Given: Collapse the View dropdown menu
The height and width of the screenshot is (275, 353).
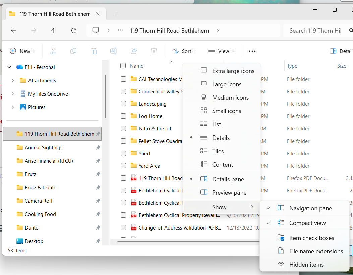Looking at the screenshot, I should tap(221, 51).
